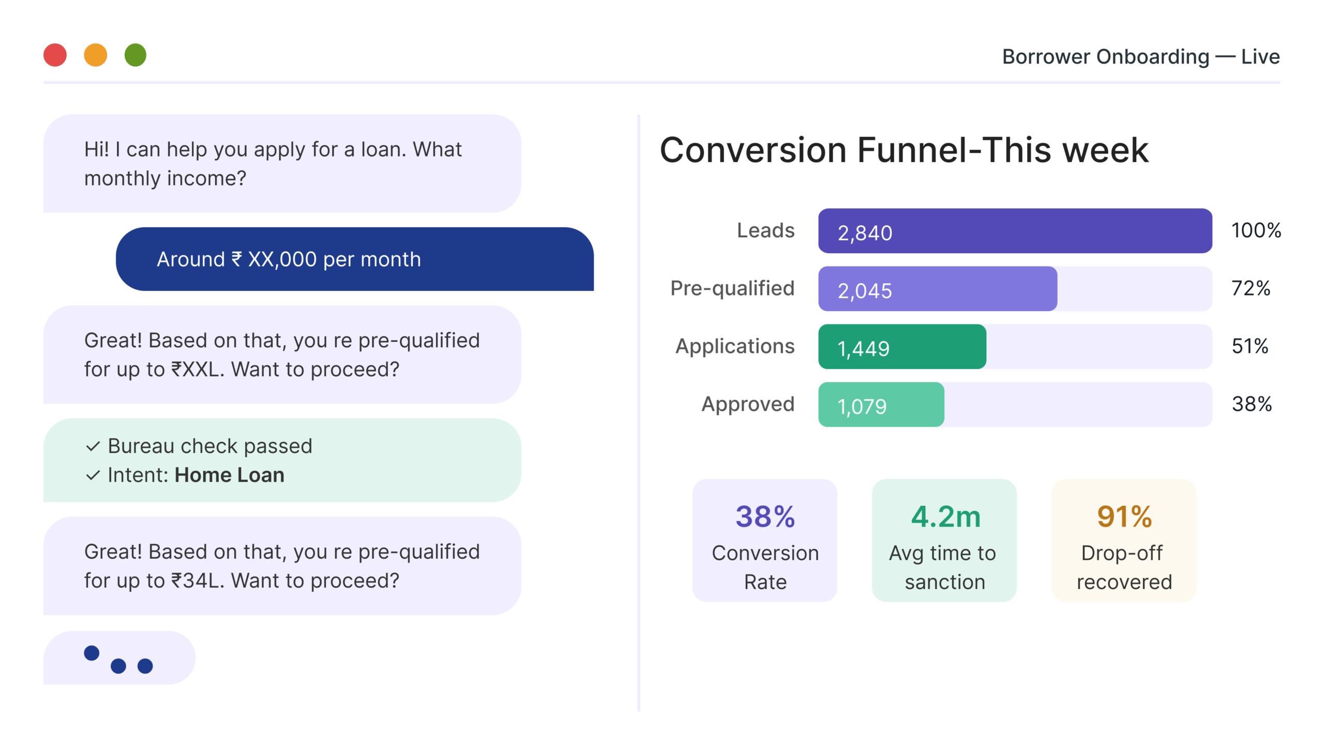Open the 4.2m Avg time to sanction card
This screenshot has height=741, width=1324.
coord(944,540)
